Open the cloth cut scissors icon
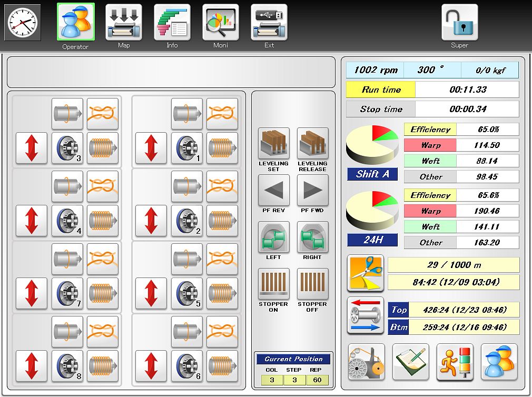This screenshot has height=397, width=532. pos(366,273)
